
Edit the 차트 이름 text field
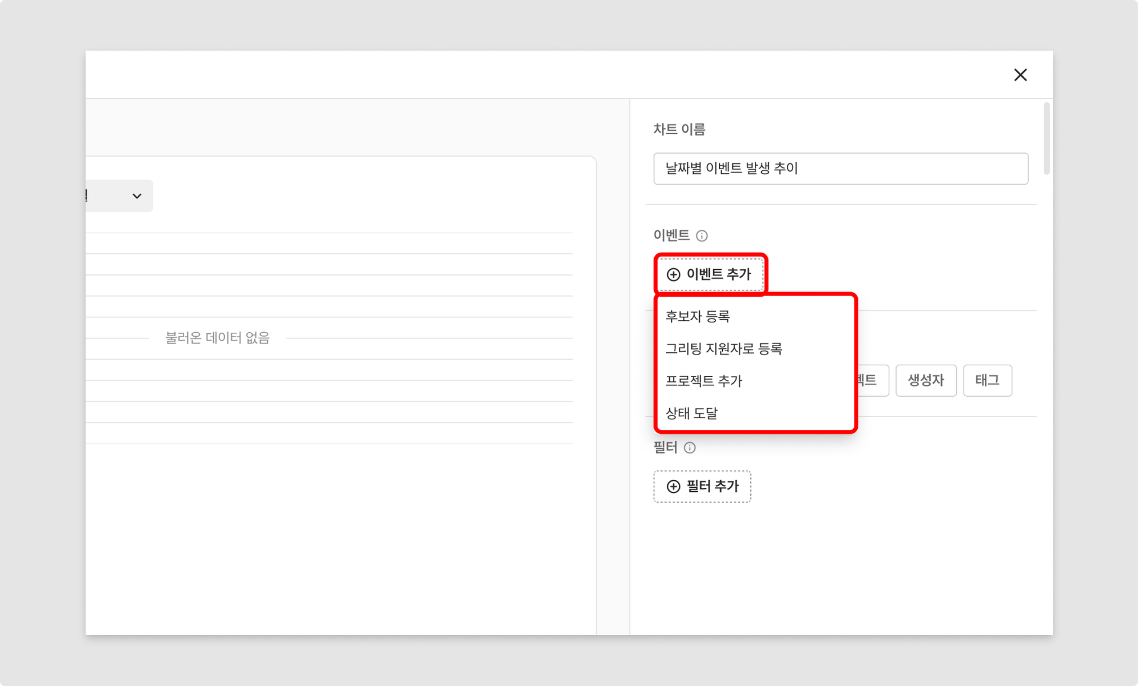[x=840, y=169]
